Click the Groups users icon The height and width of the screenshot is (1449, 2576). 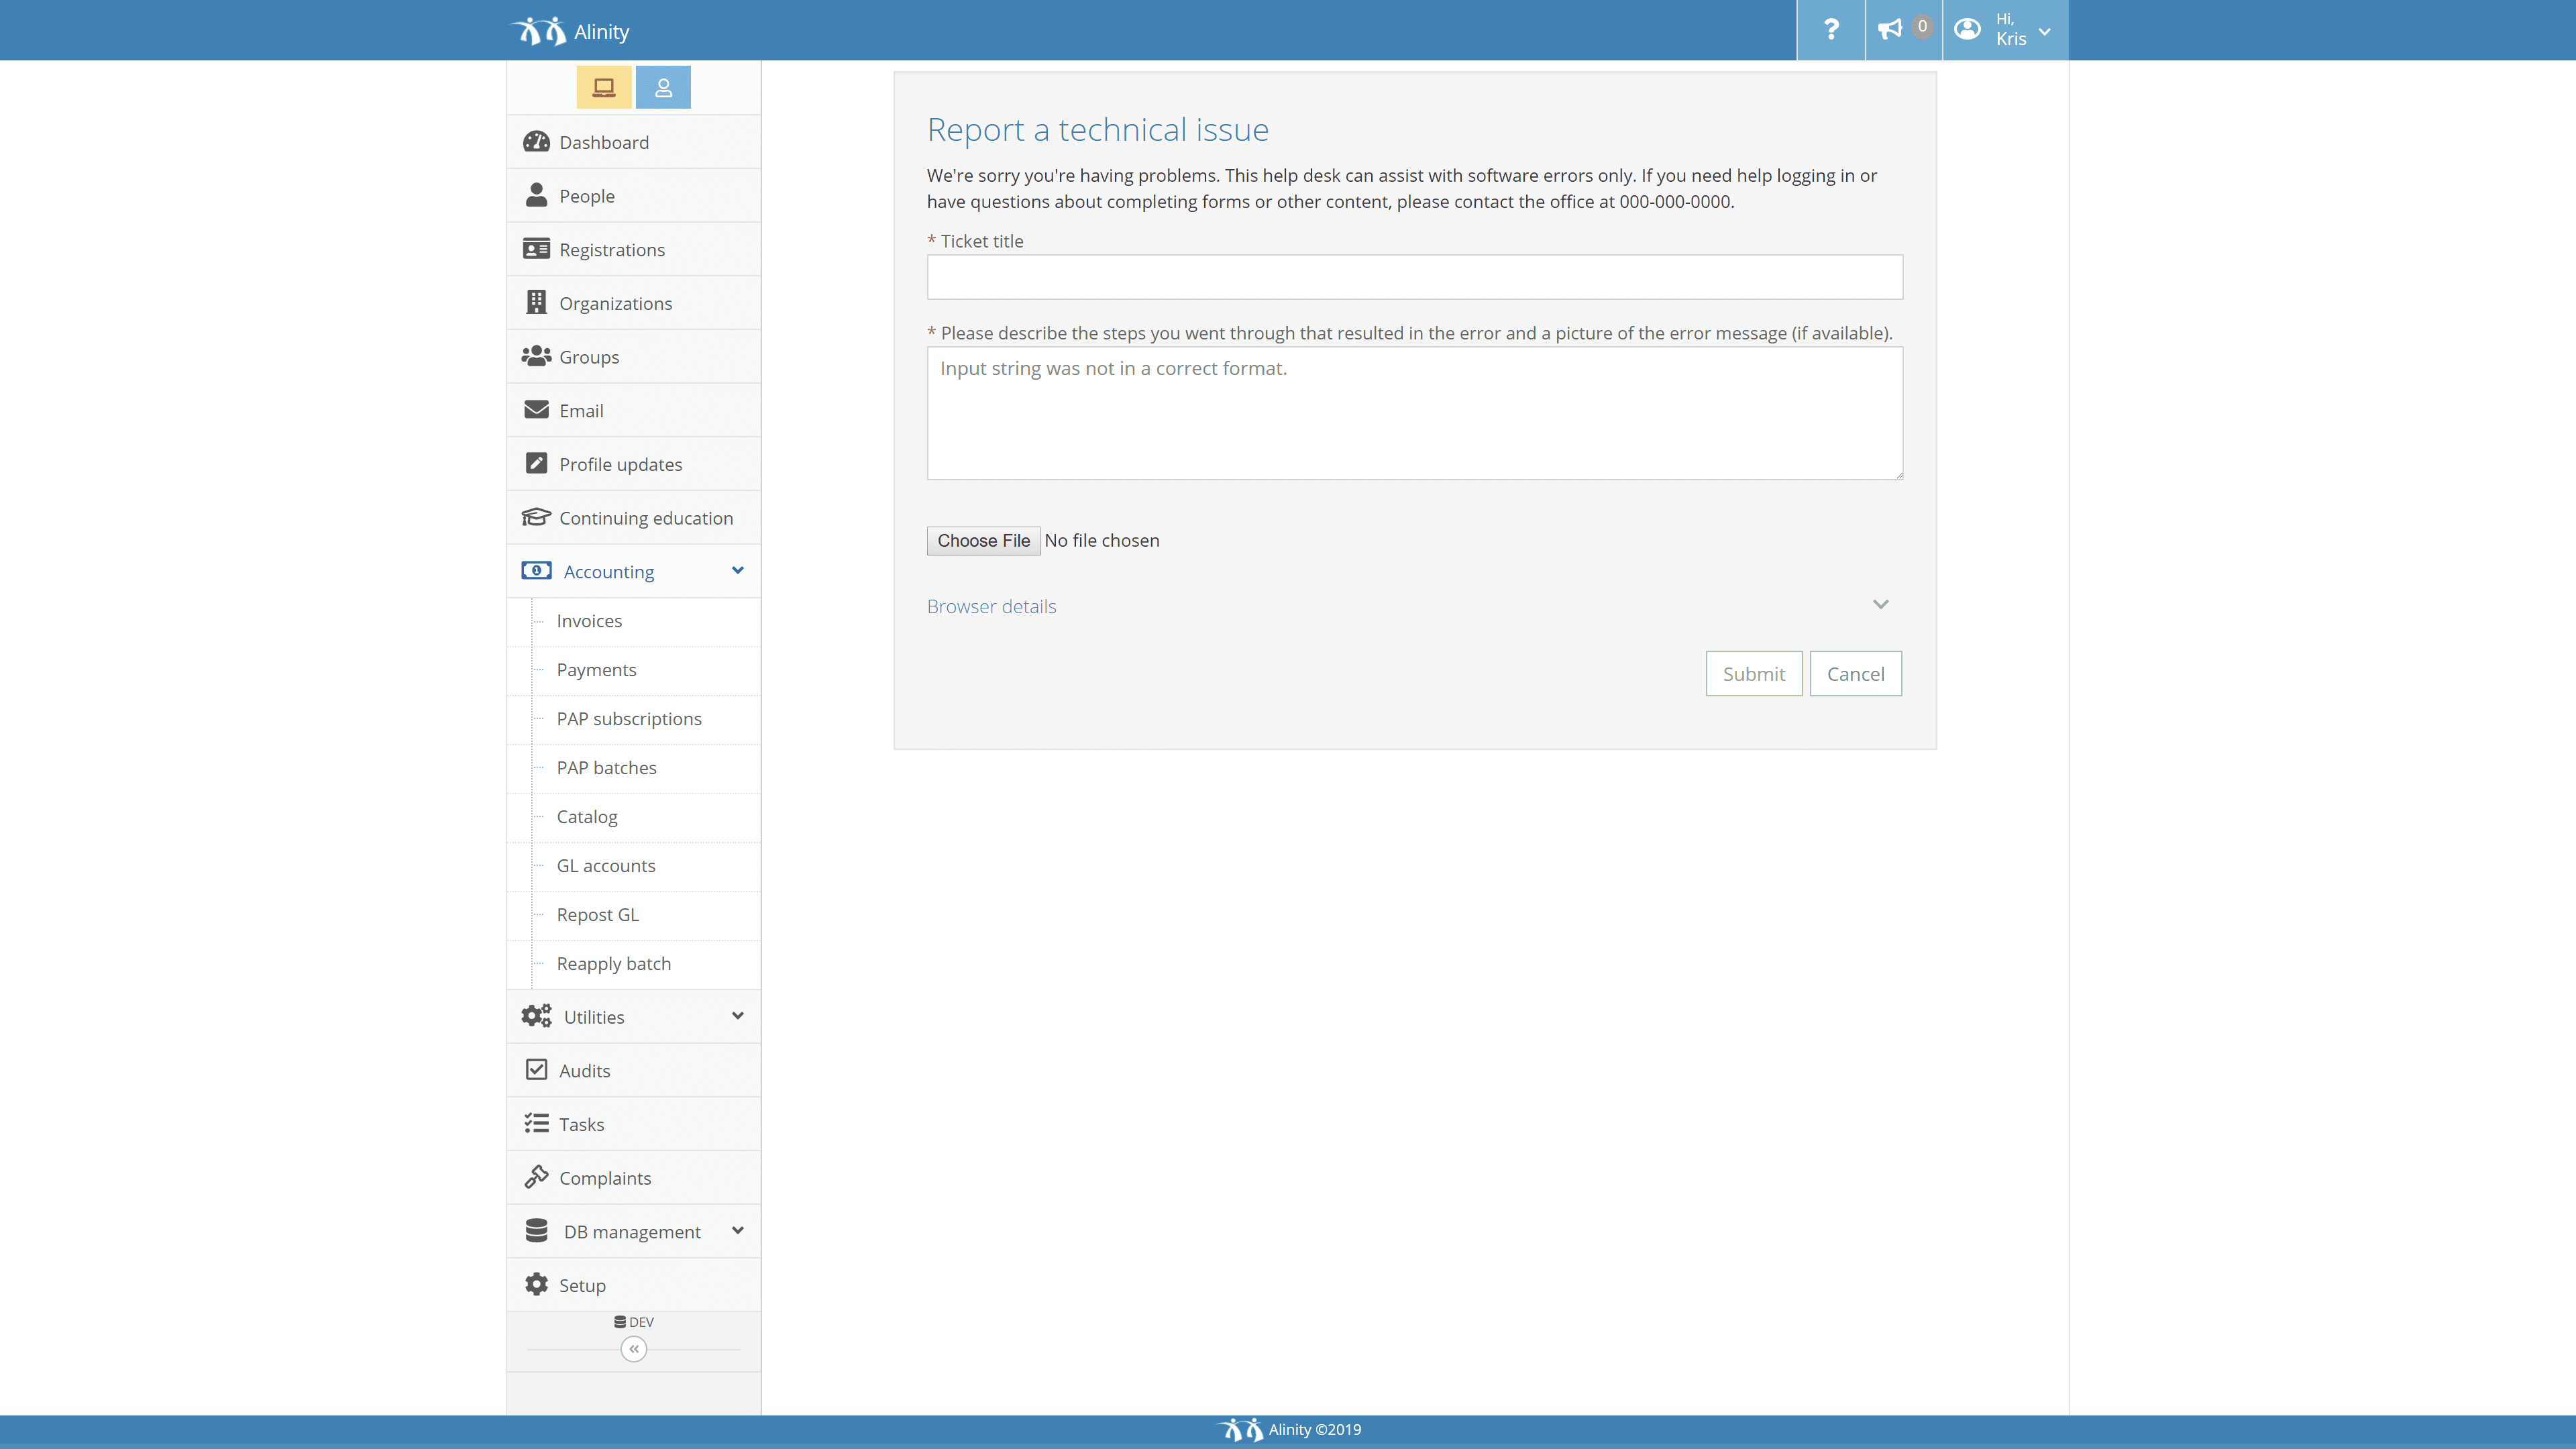click(x=536, y=356)
